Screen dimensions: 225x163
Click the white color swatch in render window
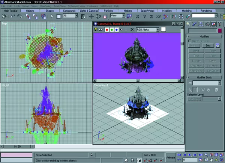point(163,29)
